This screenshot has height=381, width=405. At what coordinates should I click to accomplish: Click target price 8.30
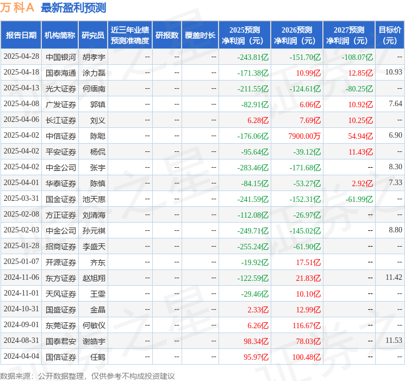coord(395,167)
